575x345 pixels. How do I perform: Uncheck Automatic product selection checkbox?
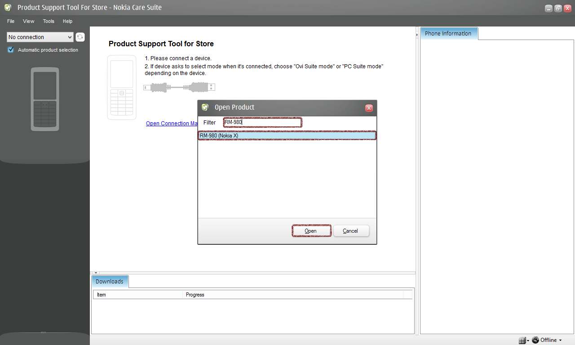[x=11, y=50]
